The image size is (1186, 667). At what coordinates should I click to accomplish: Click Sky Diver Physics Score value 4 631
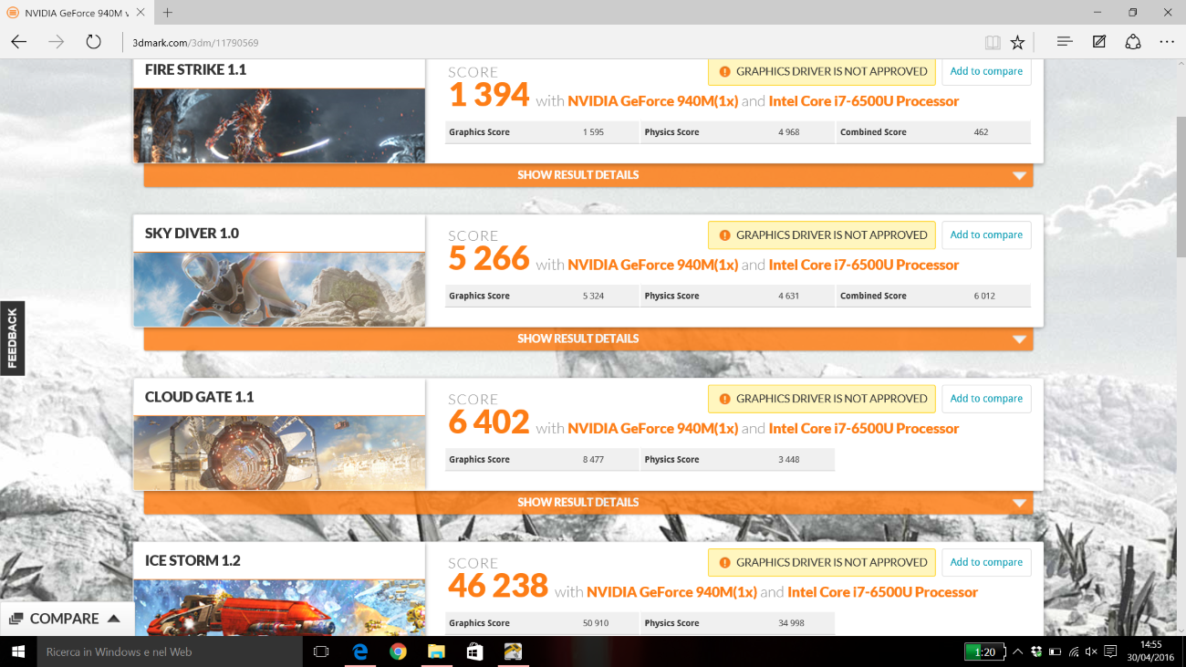tap(788, 296)
